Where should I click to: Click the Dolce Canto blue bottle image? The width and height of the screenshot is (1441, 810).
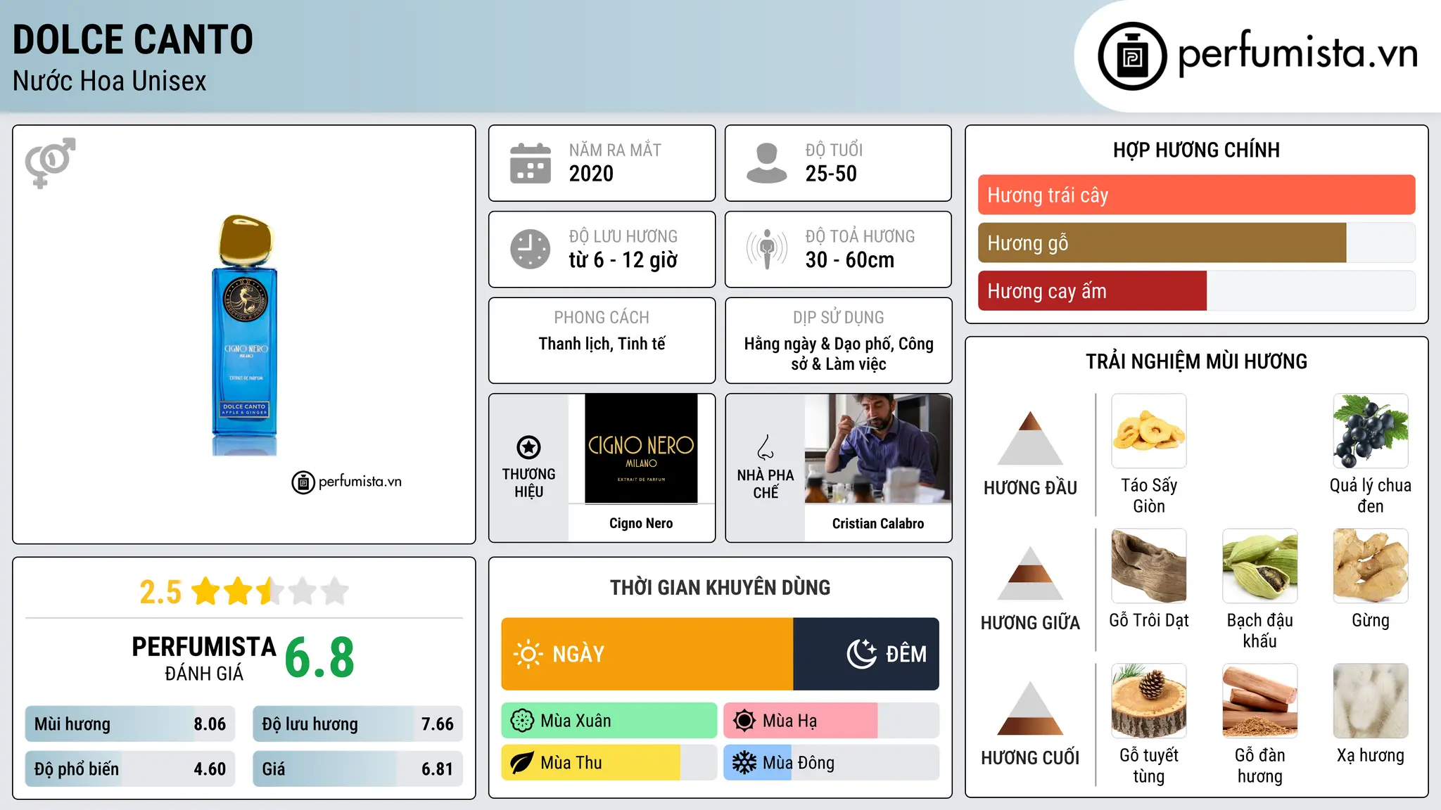pyautogui.click(x=244, y=335)
